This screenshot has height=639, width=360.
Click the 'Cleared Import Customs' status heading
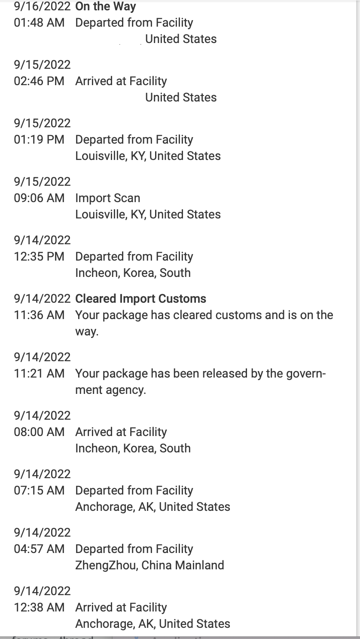click(x=140, y=299)
